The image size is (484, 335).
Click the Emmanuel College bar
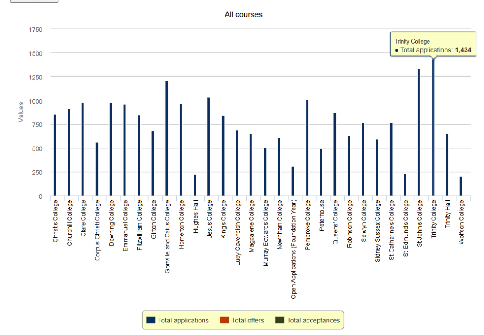125,150
